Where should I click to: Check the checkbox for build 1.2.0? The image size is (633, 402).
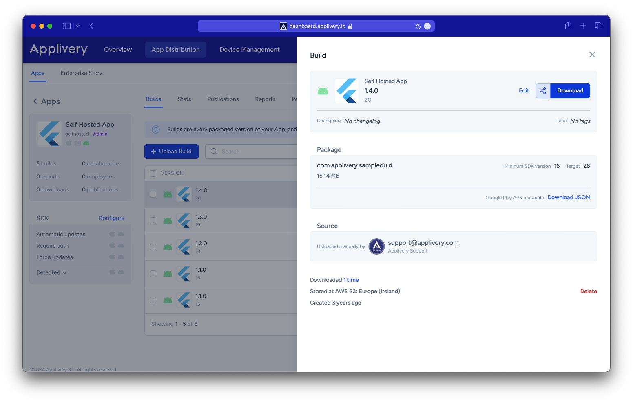click(153, 247)
